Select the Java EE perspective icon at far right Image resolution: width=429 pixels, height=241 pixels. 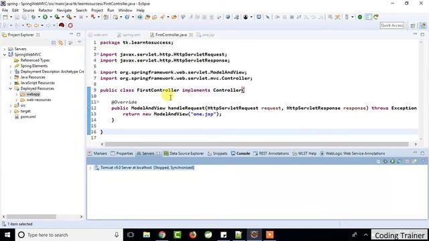pyautogui.click(x=423, y=25)
